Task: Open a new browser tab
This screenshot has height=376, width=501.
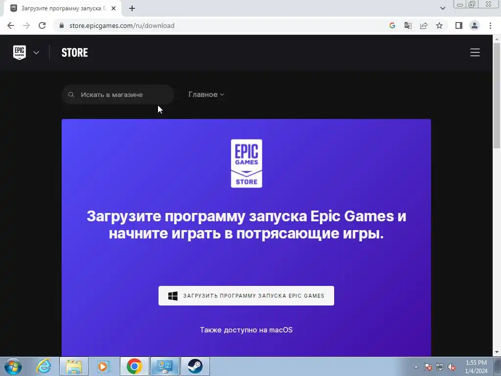Action: tap(132, 8)
